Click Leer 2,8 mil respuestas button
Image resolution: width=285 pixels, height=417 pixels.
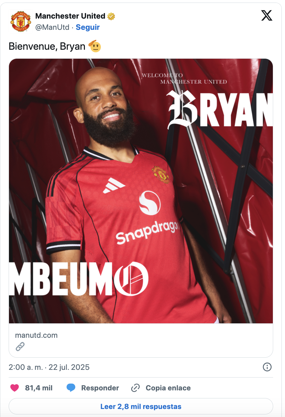(x=141, y=406)
